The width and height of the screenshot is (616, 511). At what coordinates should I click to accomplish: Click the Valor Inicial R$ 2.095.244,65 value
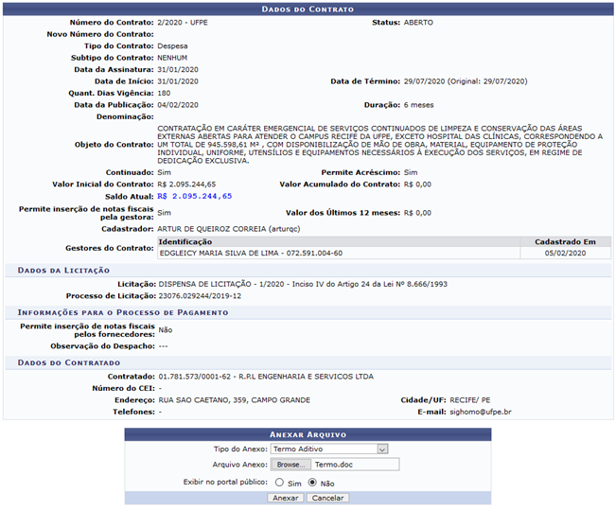pyautogui.click(x=186, y=185)
